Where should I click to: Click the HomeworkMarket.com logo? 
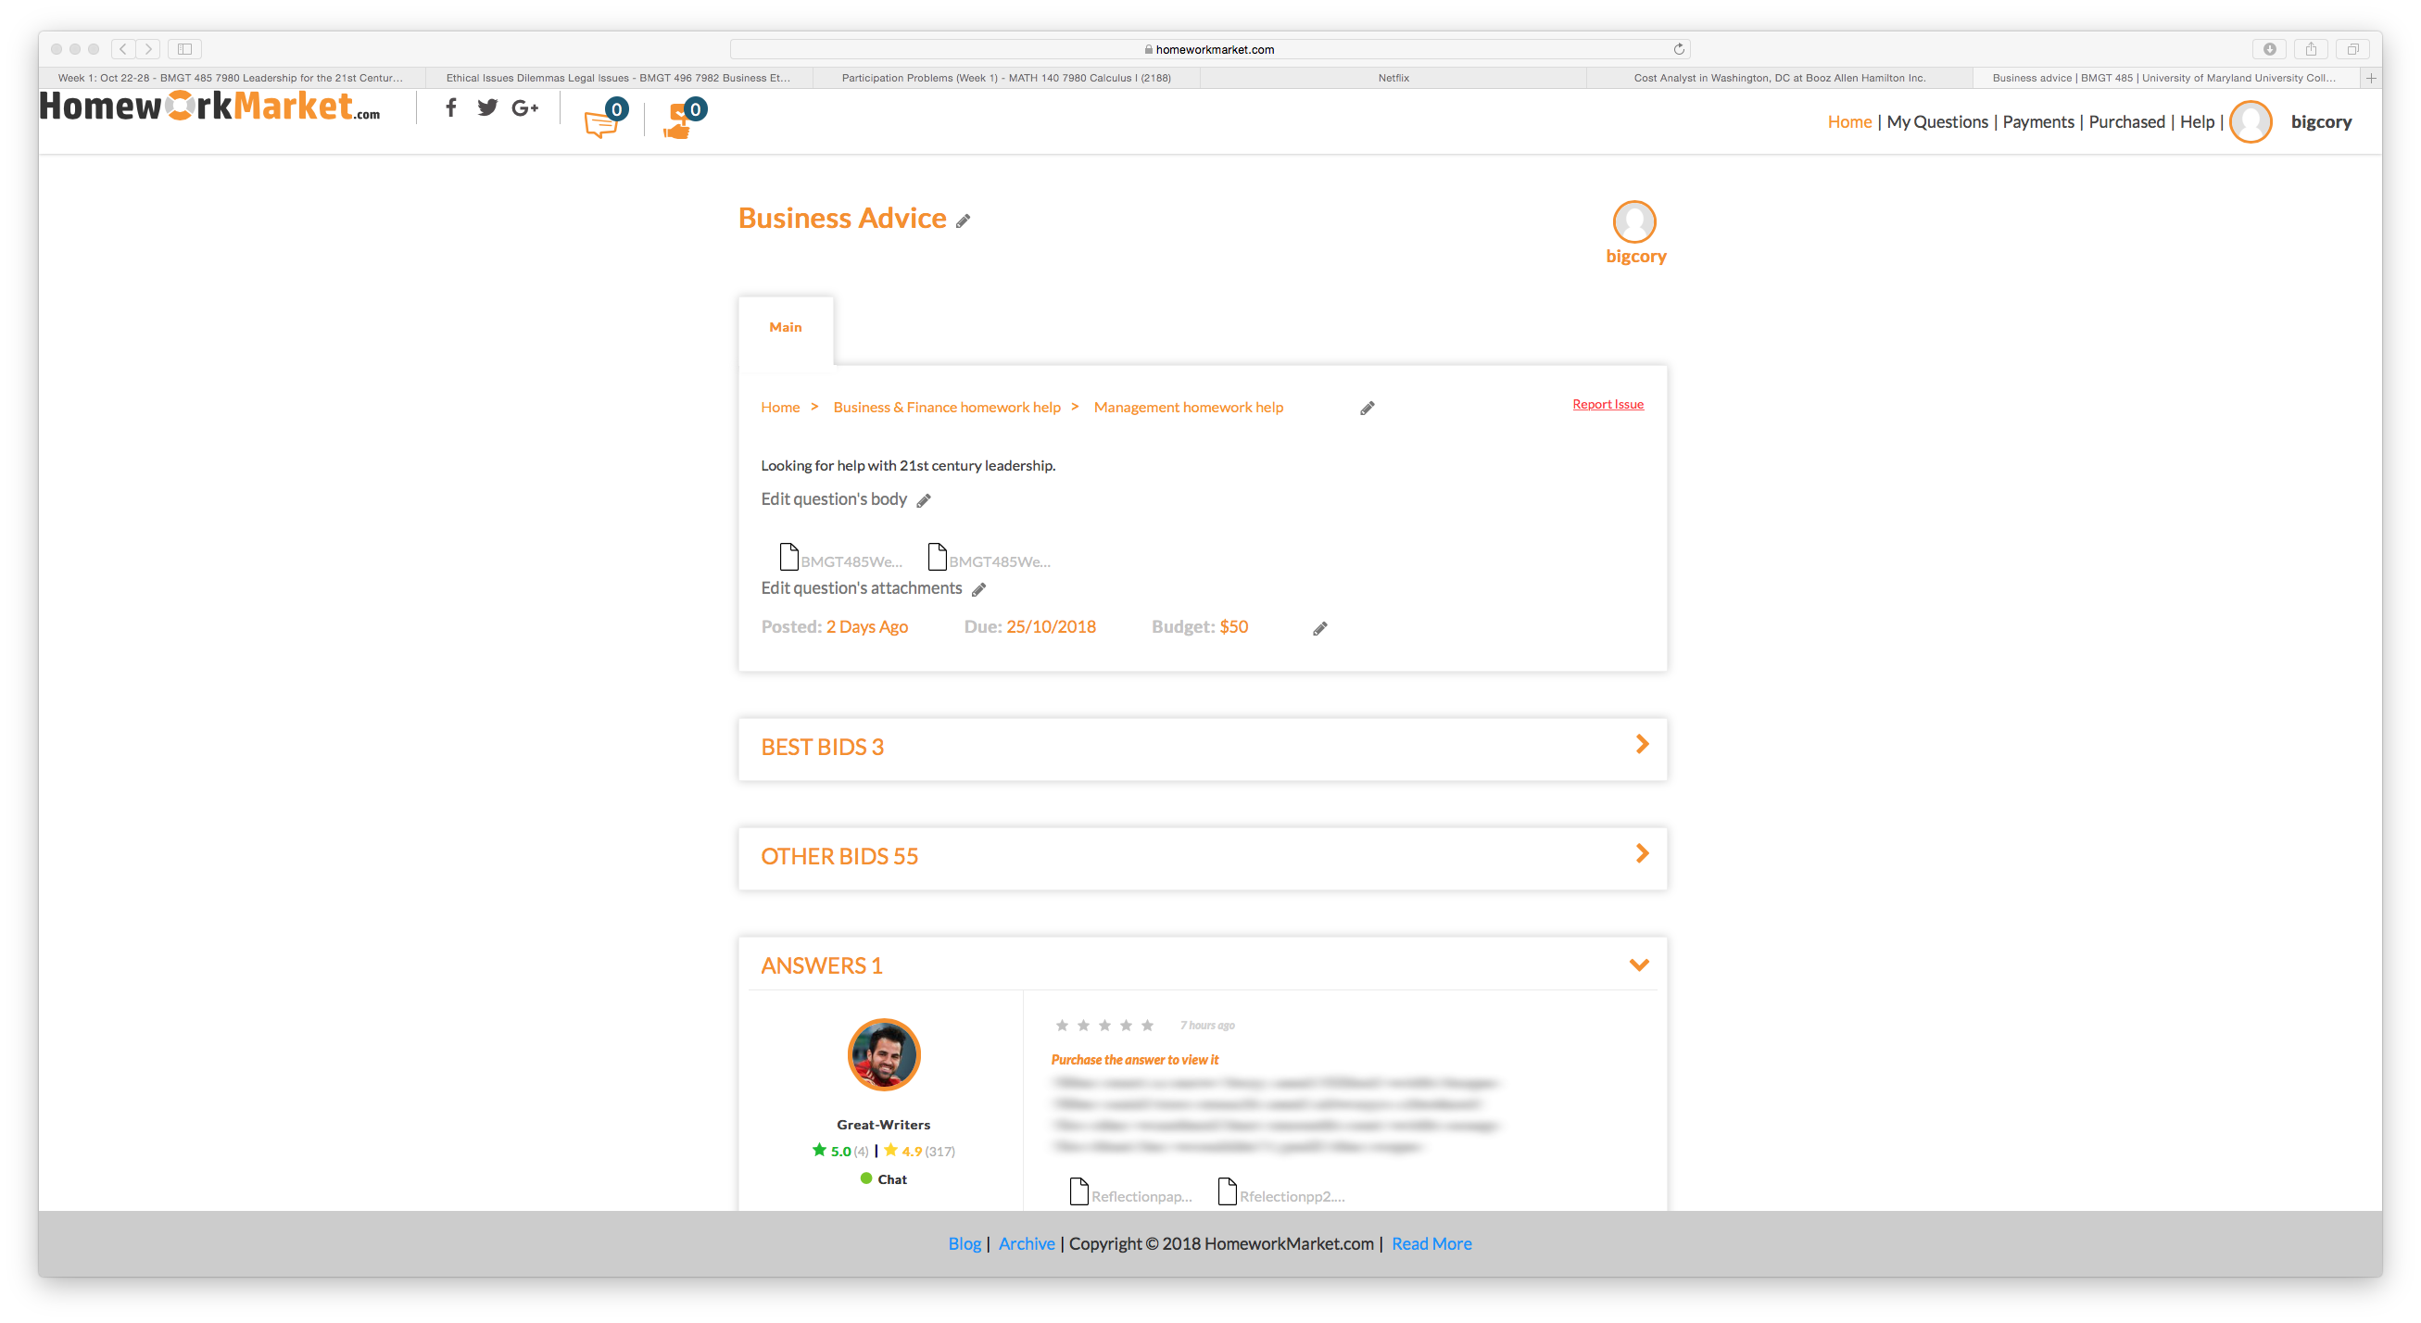pos(209,107)
